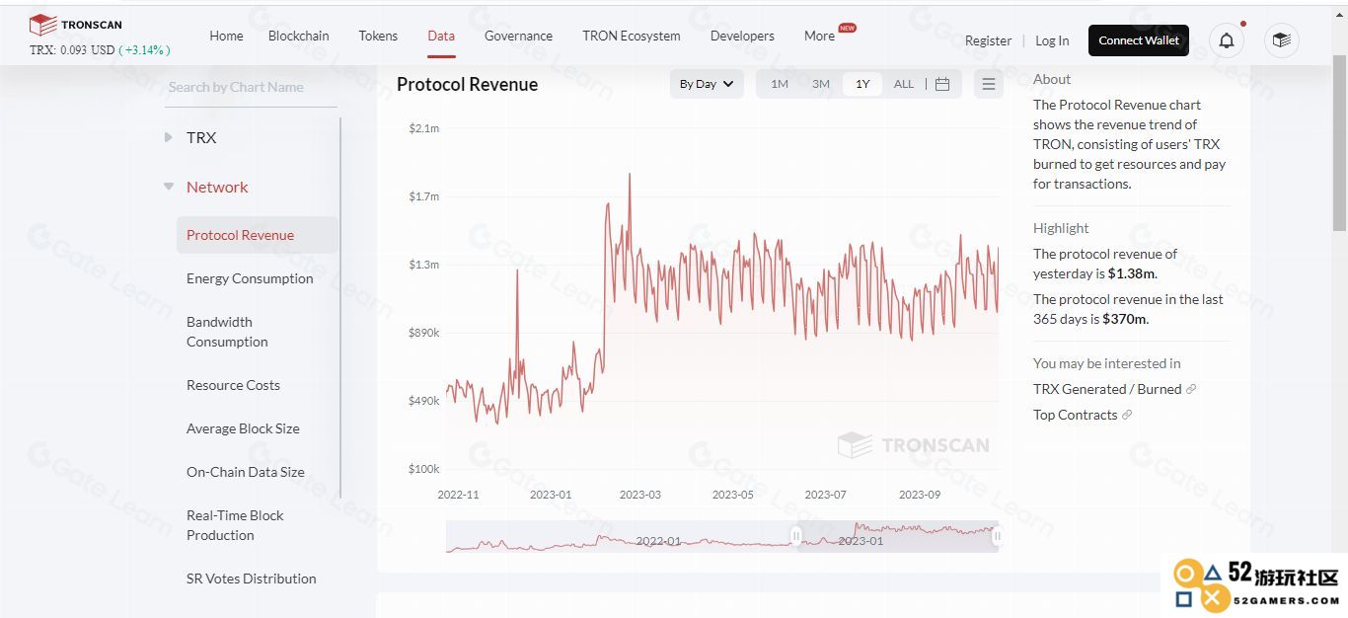Select the 1Y time range
Viewport: 1348px width, 618px height.
(x=862, y=84)
